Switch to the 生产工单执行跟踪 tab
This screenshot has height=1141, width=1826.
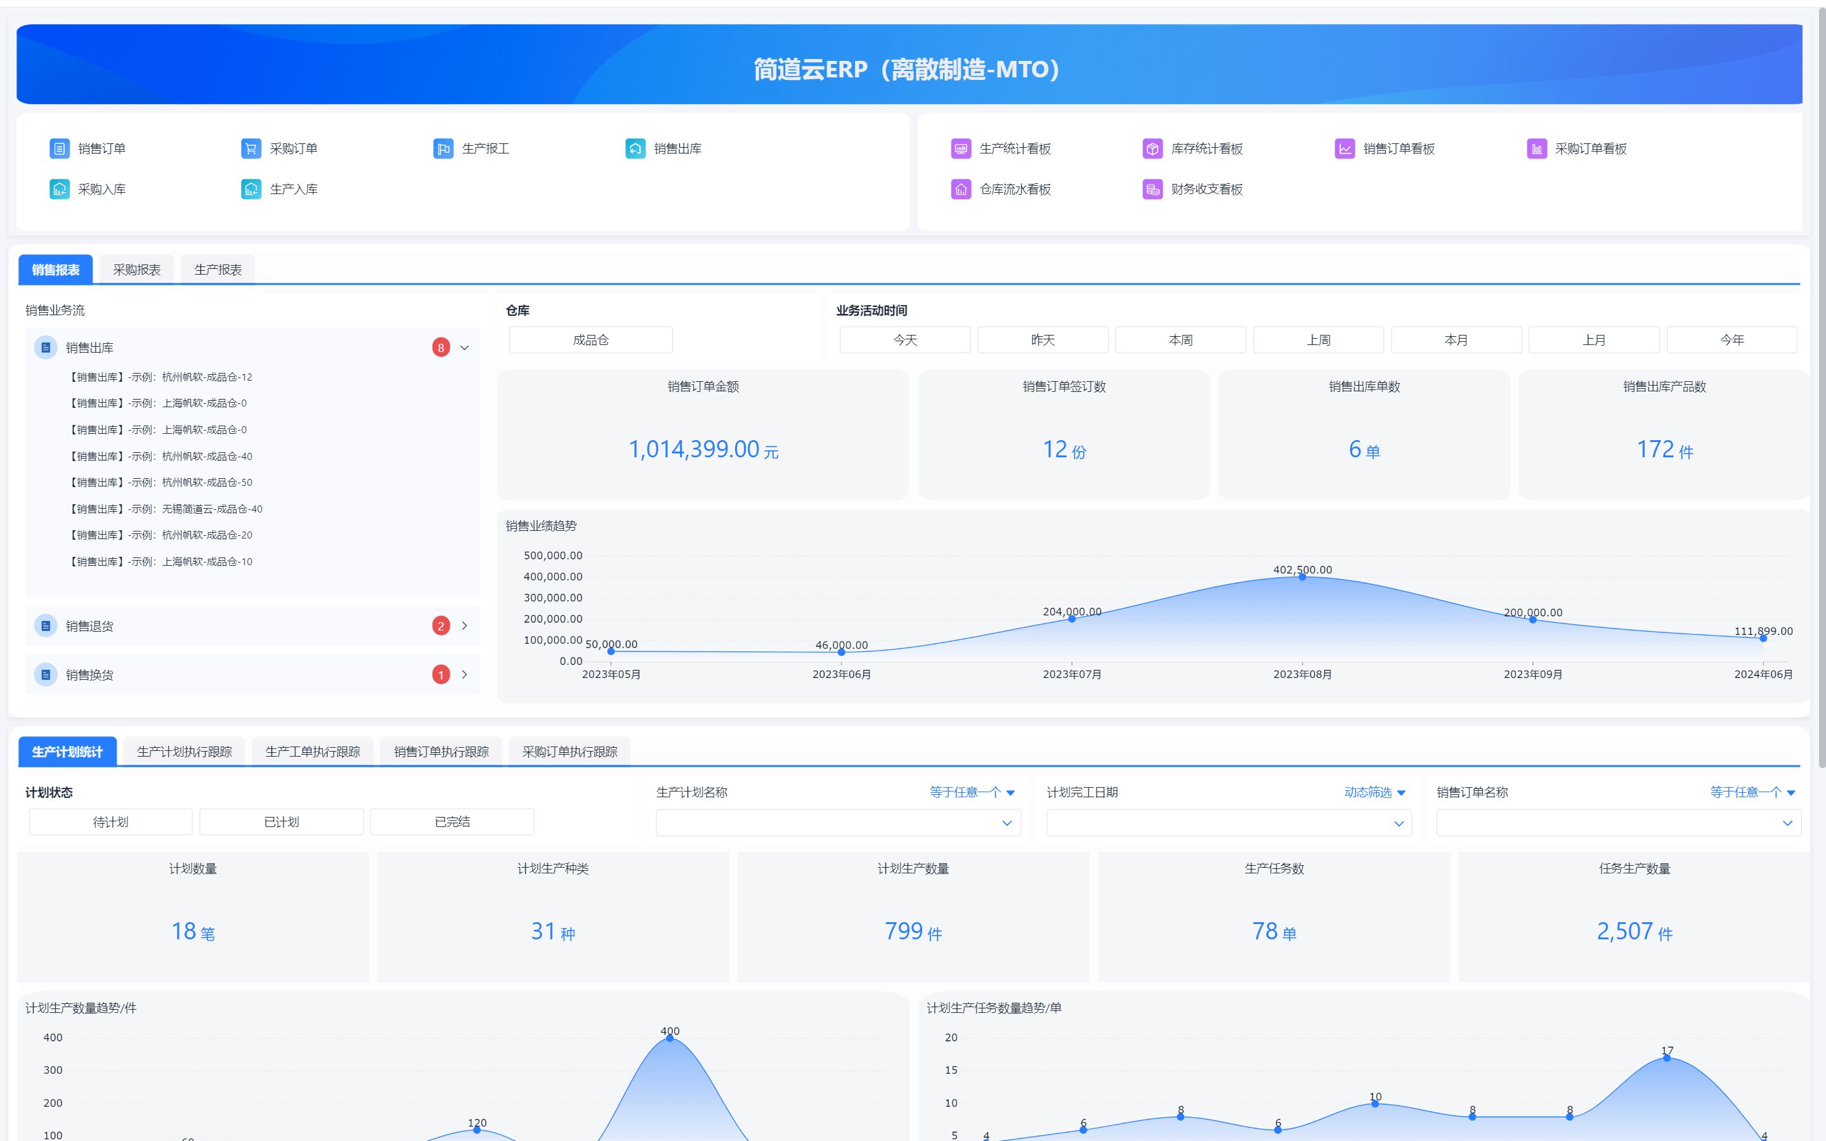313,752
